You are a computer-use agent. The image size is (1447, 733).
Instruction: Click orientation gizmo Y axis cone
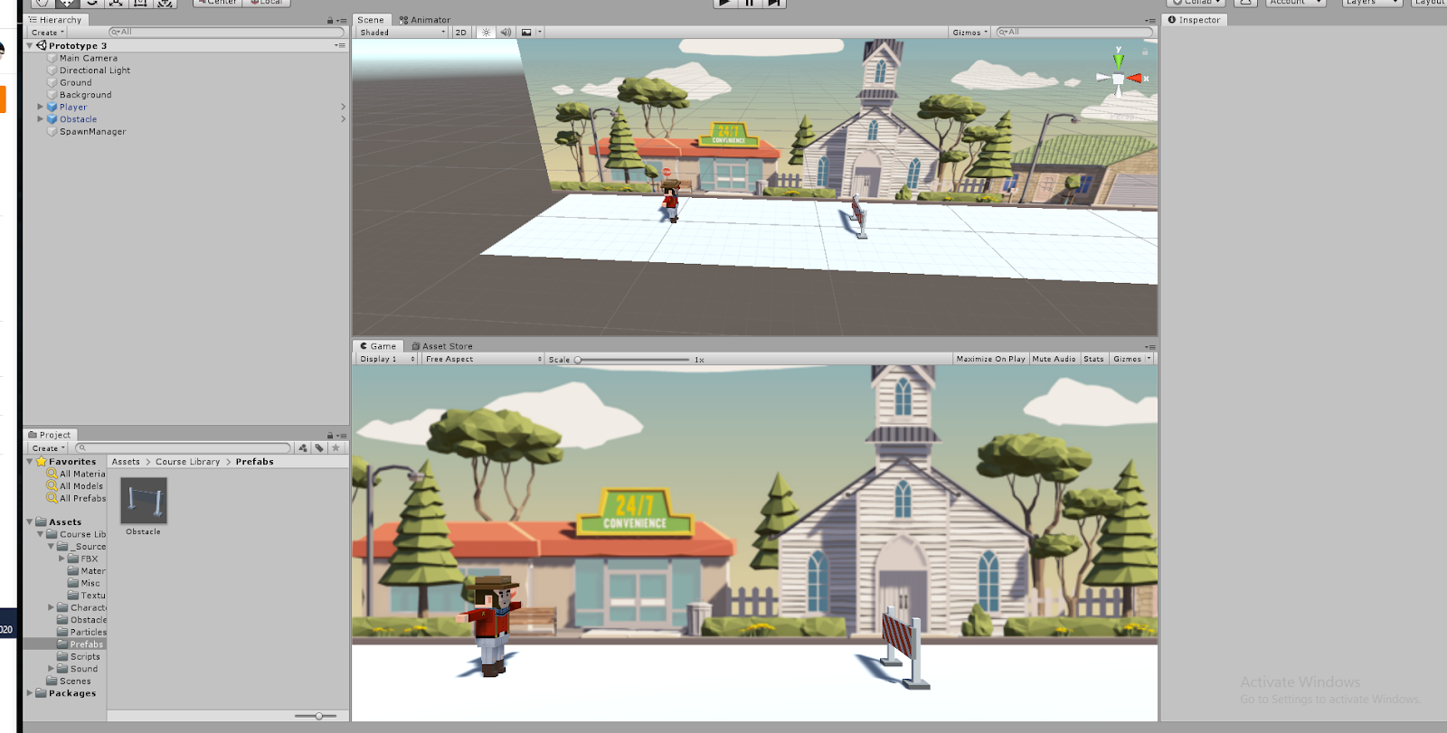click(x=1119, y=61)
